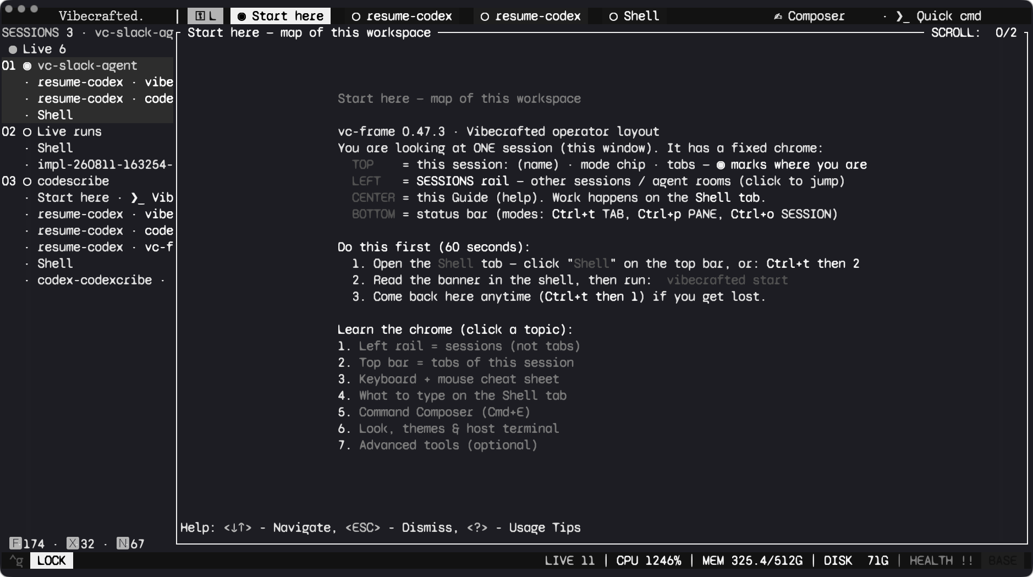Click the HEALTH !! status warning
The image size is (1033, 577).
pos(941,560)
